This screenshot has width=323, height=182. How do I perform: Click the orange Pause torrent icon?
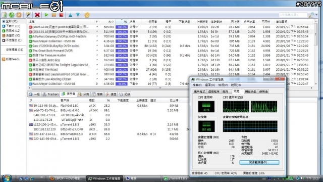point(54,15)
